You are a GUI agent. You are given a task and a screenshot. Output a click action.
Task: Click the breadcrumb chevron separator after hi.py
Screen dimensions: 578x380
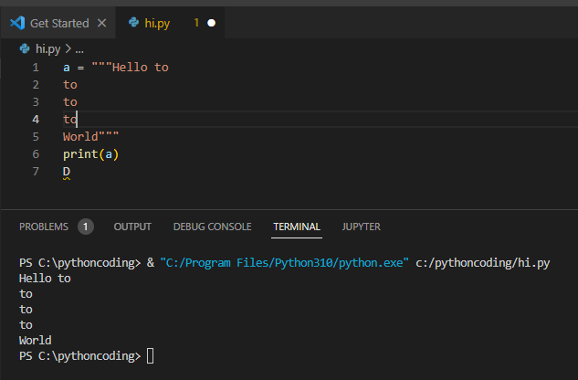click(68, 48)
